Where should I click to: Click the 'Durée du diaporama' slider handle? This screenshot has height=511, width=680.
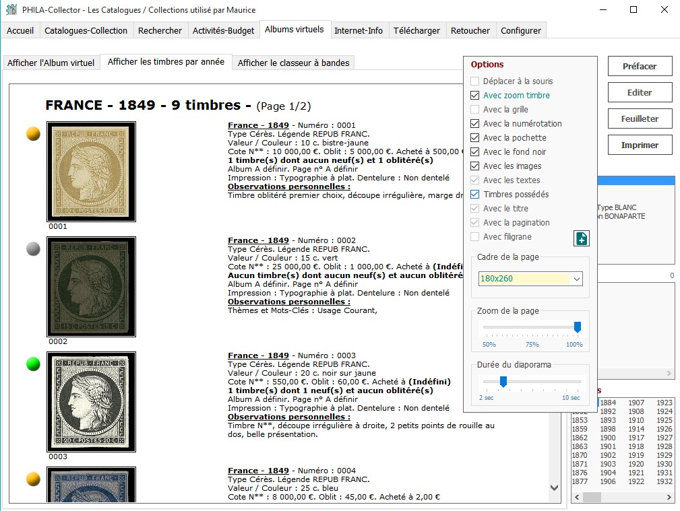point(503,382)
